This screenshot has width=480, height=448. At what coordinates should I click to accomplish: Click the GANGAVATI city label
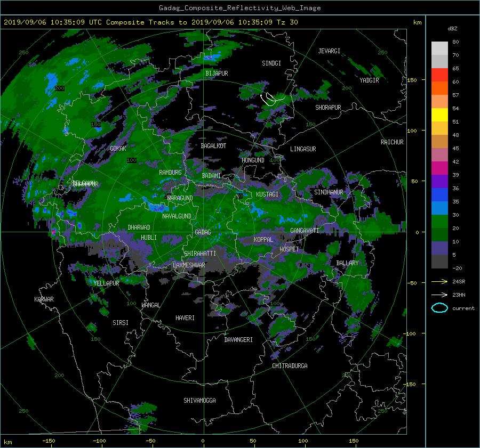[305, 231]
